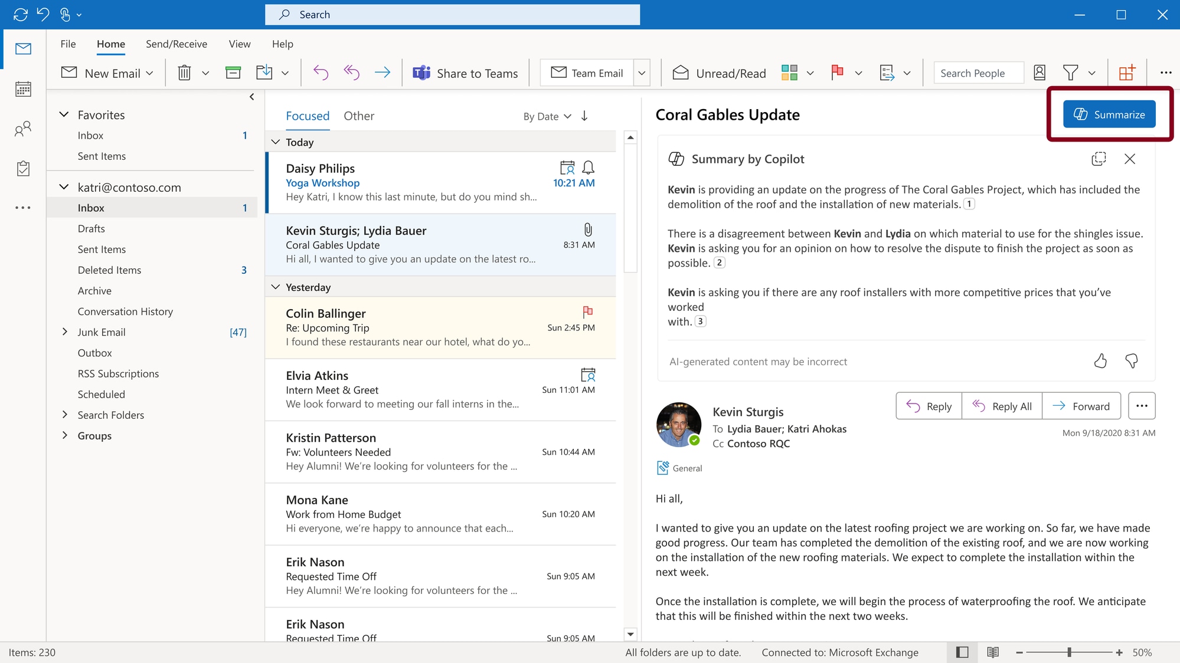Click the color category icon in ribbon
The width and height of the screenshot is (1180, 663).
tap(789, 73)
